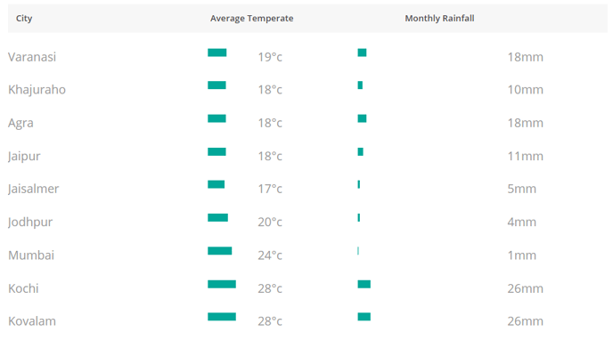Click the Khajuraho city name
The height and width of the screenshot is (340, 613).
[x=37, y=90]
